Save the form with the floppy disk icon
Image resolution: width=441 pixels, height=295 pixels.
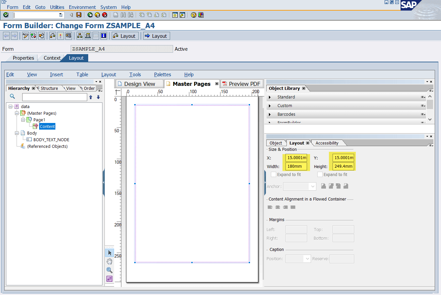79,15
